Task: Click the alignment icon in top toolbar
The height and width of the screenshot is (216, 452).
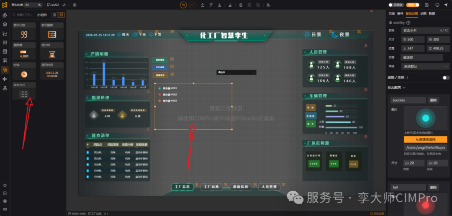Action: point(268,5)
